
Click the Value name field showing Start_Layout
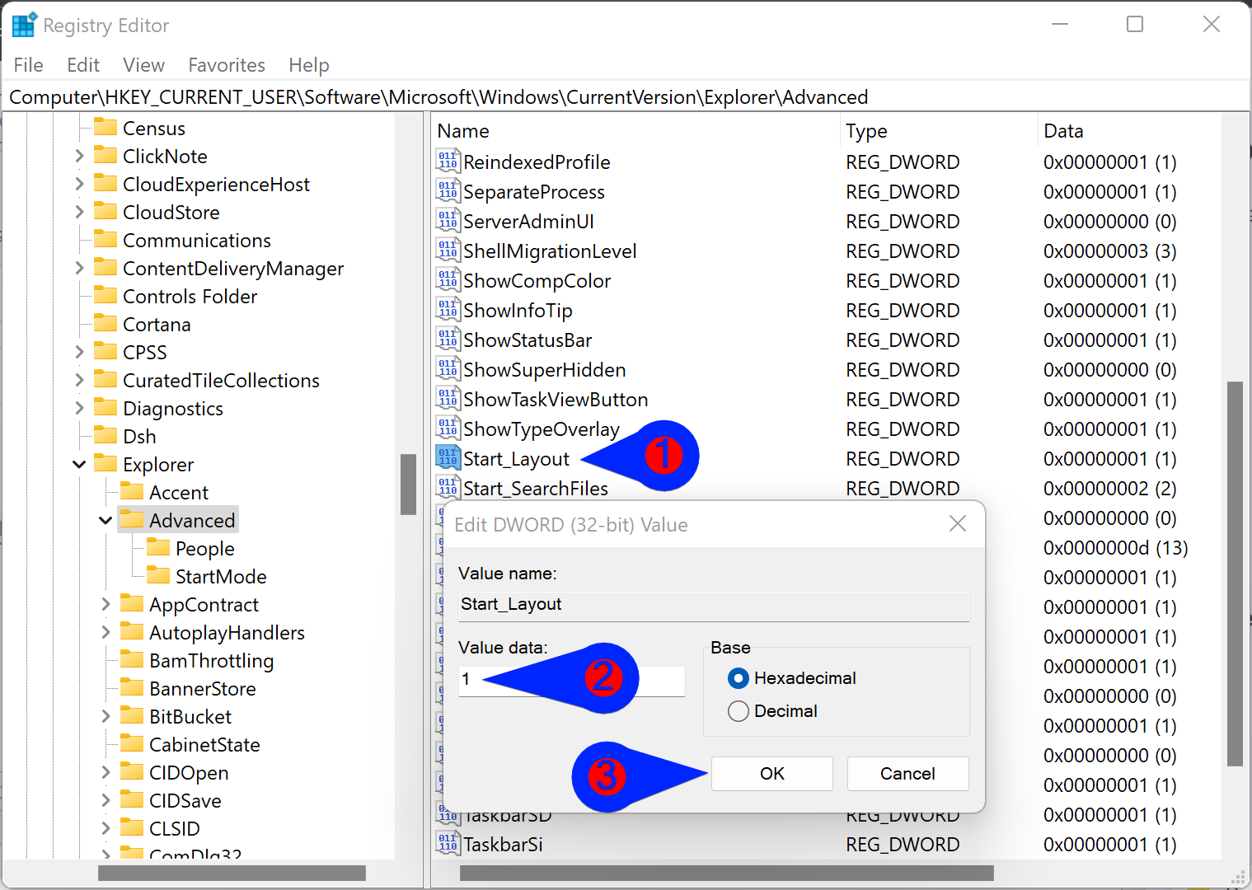point(714,606)
